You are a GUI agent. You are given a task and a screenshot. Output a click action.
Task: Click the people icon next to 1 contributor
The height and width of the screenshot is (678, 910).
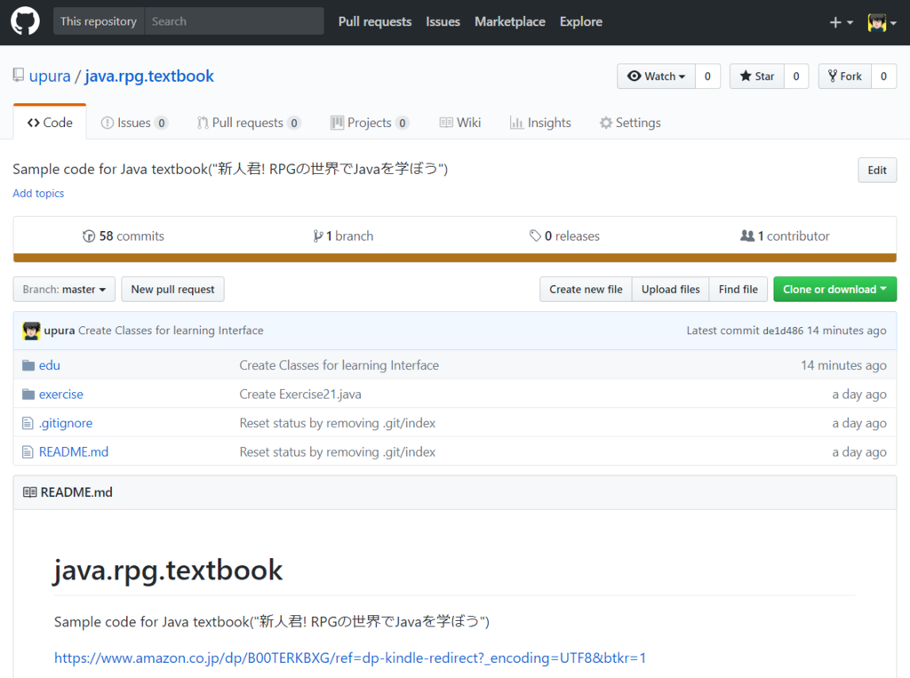747,235
